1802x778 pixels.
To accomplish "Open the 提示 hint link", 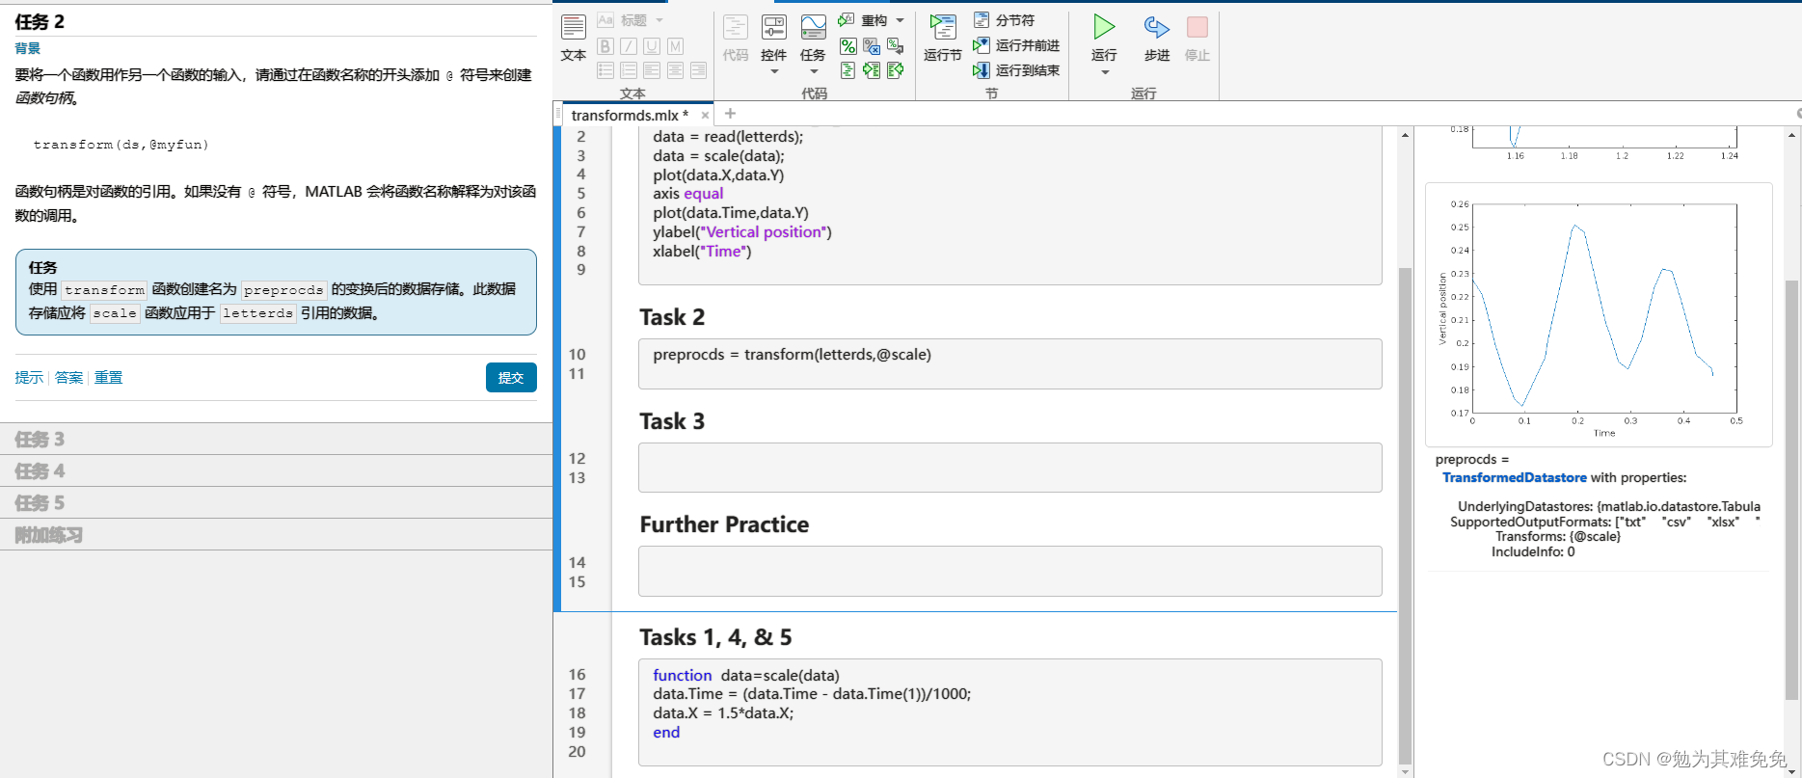I will tap(29, 378).
